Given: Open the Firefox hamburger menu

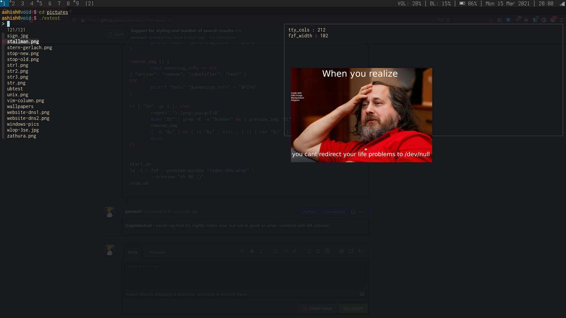Looking at the screenshot, I should [x=562, y=20].
